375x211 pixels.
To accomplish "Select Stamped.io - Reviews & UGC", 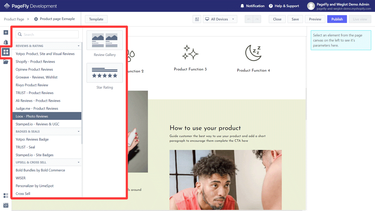I will click(47, 124).
